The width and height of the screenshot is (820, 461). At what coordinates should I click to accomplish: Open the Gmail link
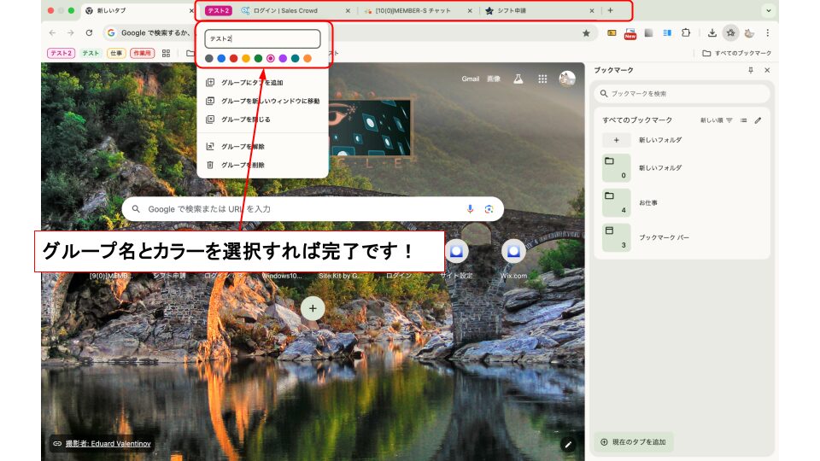pos(471,79)
